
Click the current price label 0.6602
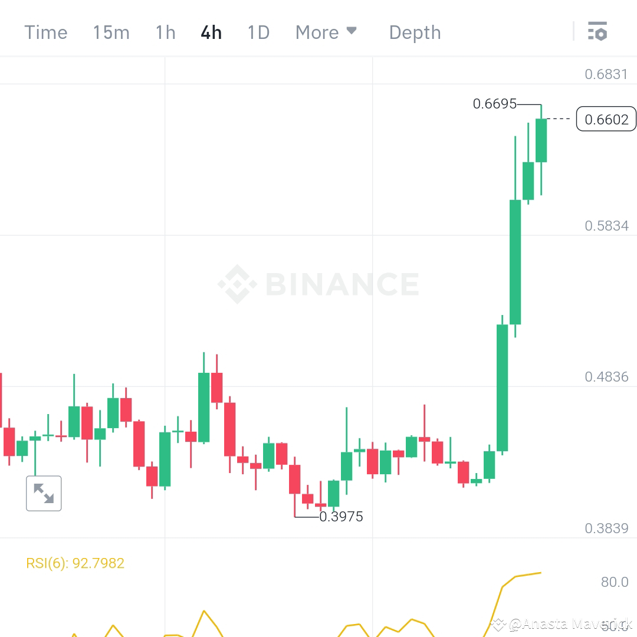click(606, 119)
